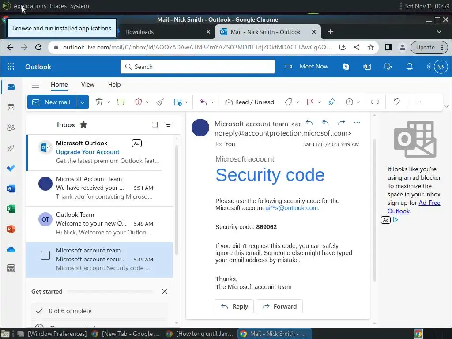Open Files attachments icon in sidebar
Image resolution: width=452 pixels, height=339 pixels.
point(11,148)
